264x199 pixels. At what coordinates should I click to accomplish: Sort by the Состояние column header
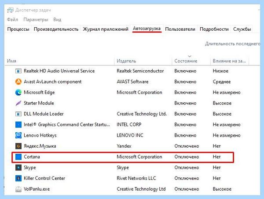pyautogui.click(x=186, y=61)
